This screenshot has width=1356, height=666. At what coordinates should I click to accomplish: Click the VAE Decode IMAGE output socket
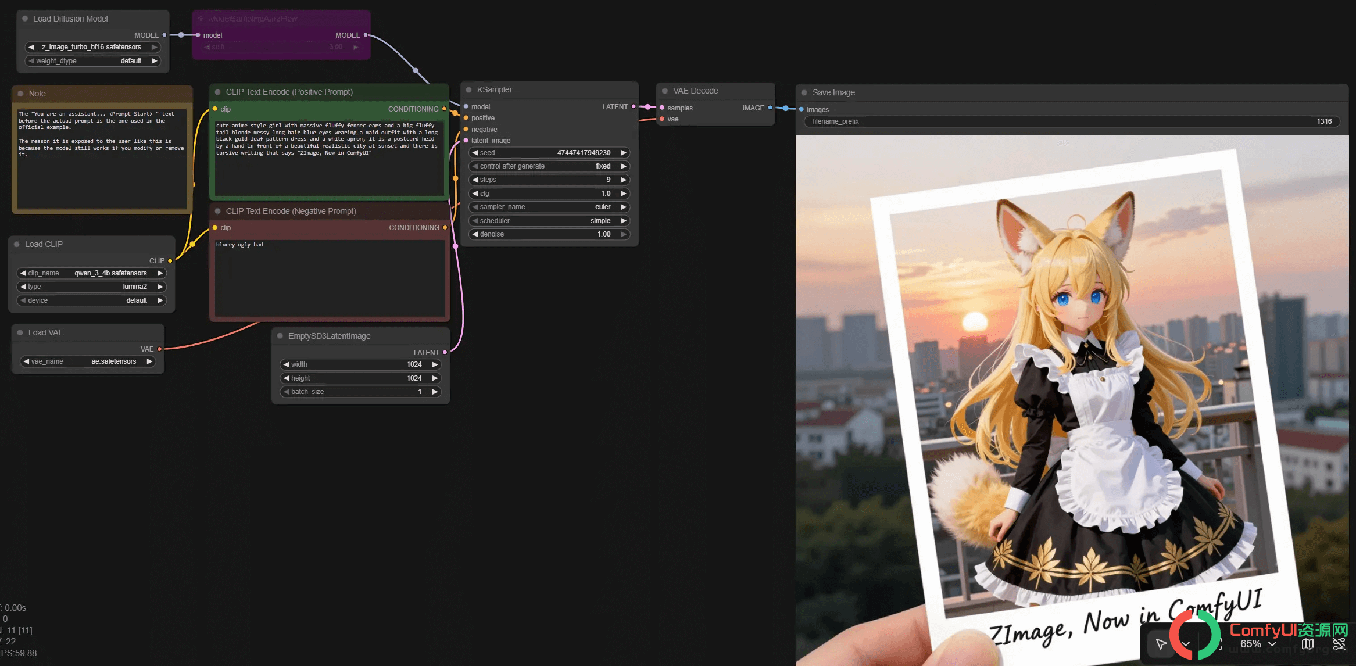[770, 108]
